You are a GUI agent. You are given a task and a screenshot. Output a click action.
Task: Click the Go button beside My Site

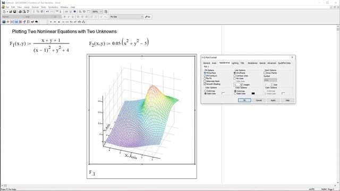148,16
